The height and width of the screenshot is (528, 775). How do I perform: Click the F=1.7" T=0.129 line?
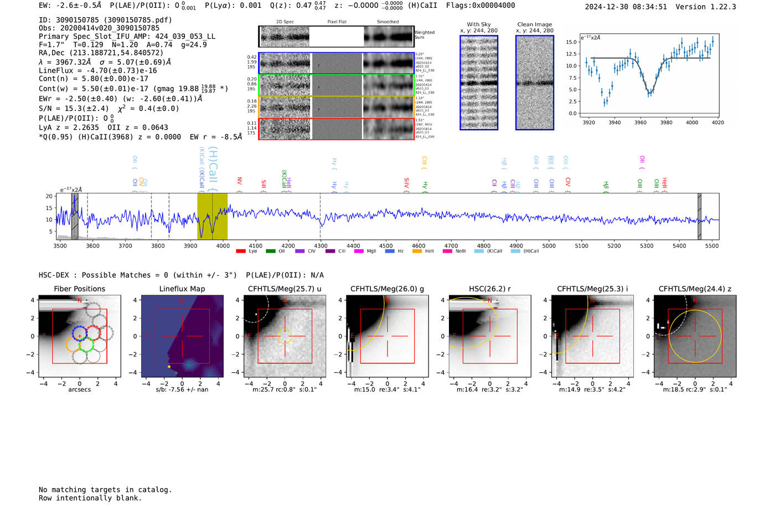point(123,44)
